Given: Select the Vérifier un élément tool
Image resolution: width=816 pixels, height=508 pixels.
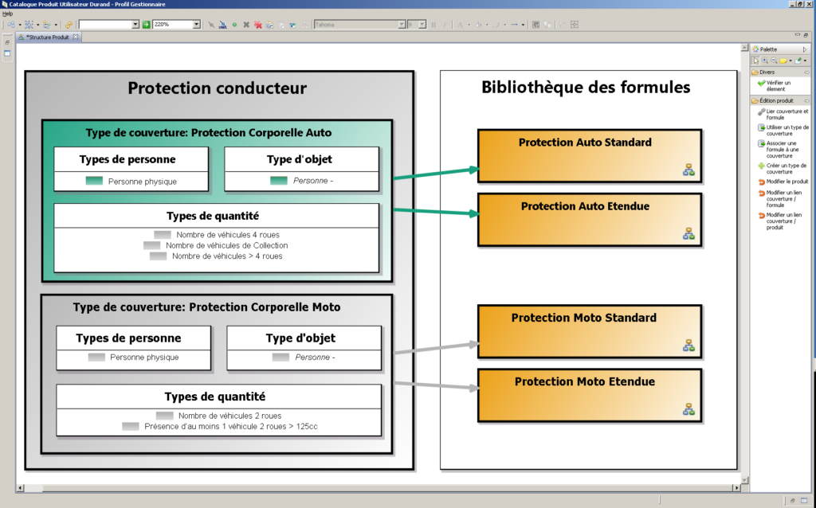Looking at the screenshot, I should pos(779,84).
